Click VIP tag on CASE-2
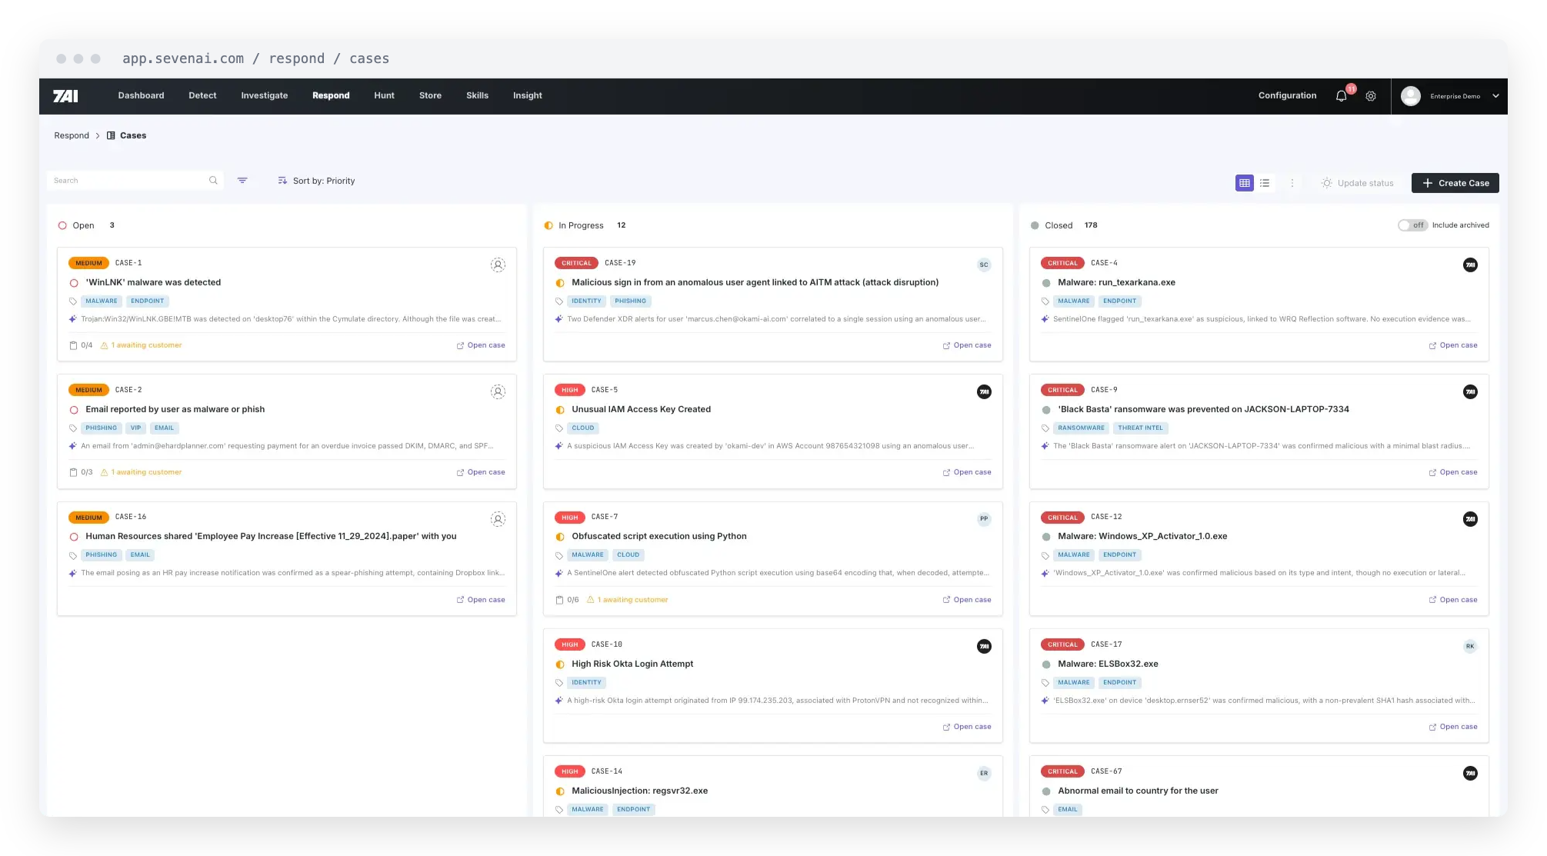 pyautogui.click(x=135, y=428)
